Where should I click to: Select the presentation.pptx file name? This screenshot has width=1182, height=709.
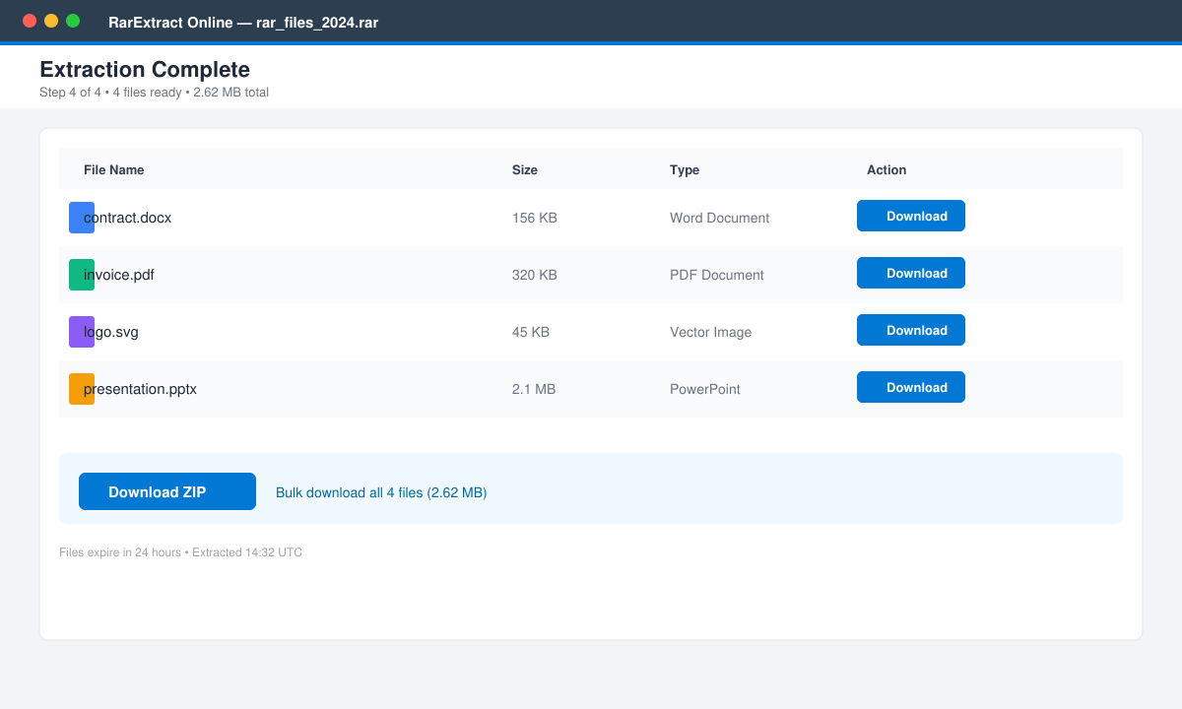(x=141, y=389)
